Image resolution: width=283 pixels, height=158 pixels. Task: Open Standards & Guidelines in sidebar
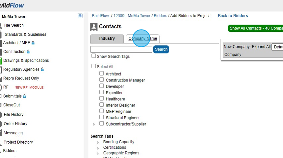click(25, 34)
